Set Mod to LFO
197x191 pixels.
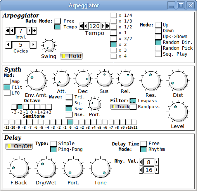pyautogui.click(x=7, y=93)
